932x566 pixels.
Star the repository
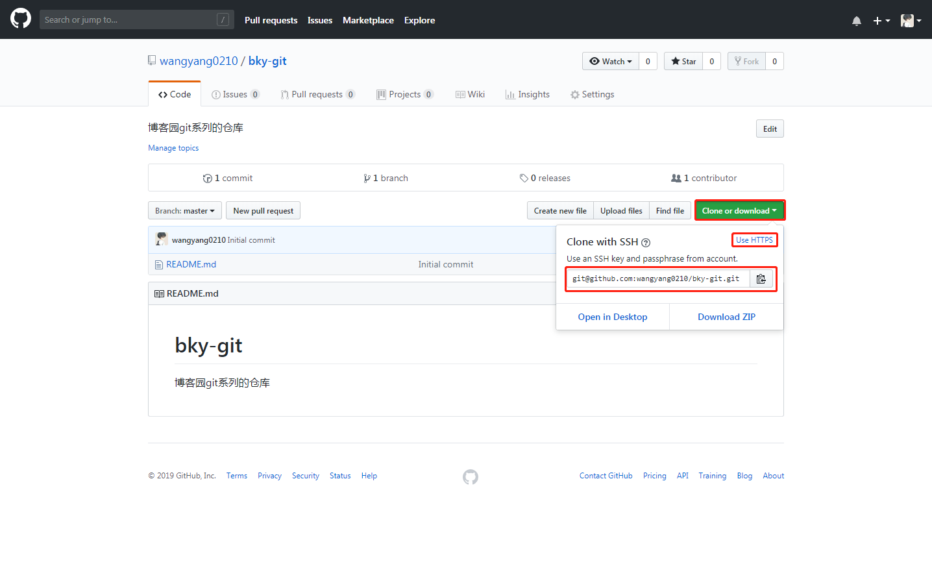click(x=683, y=61)
